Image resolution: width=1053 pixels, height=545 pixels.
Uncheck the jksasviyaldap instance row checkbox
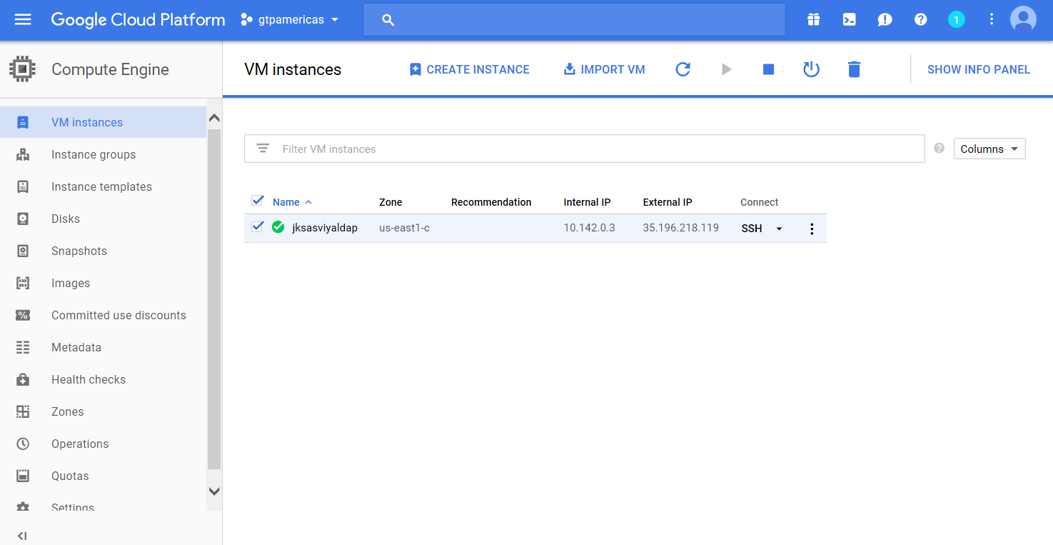click(258, 226)
